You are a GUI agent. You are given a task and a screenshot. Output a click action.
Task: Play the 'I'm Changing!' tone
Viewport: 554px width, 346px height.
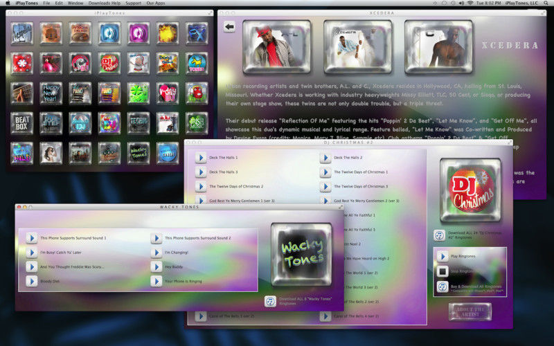pos(157,253)
